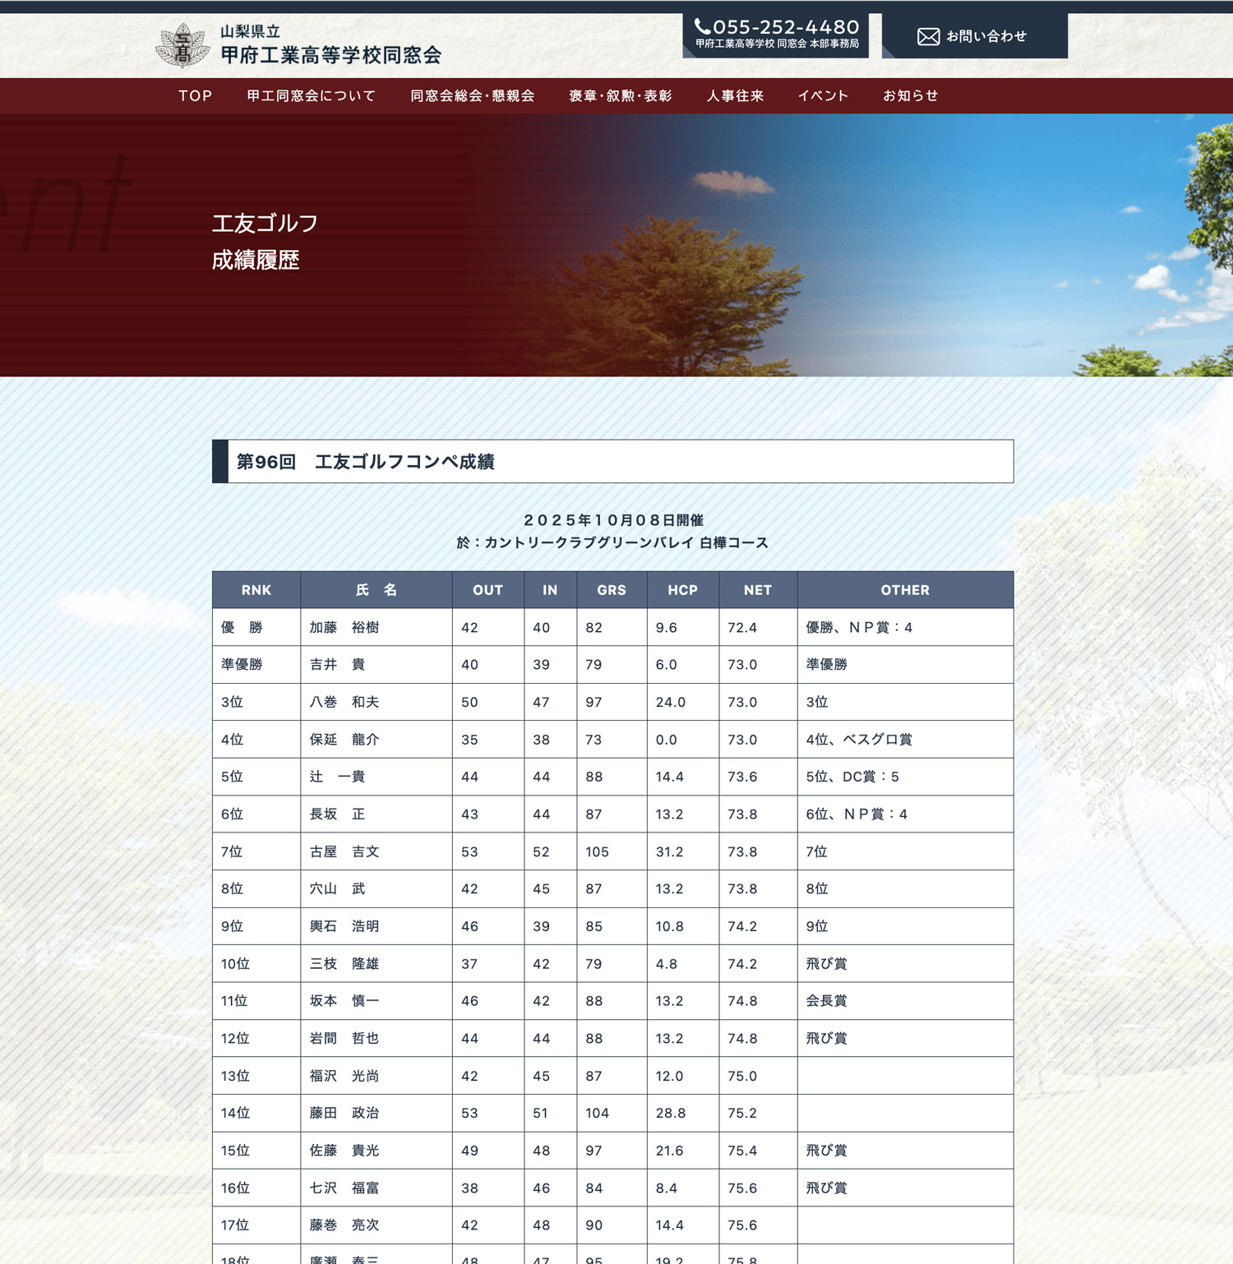1233x1264 pixels.
Task: Click the 055-252-4480 phone number
Action: click(785, 27)
